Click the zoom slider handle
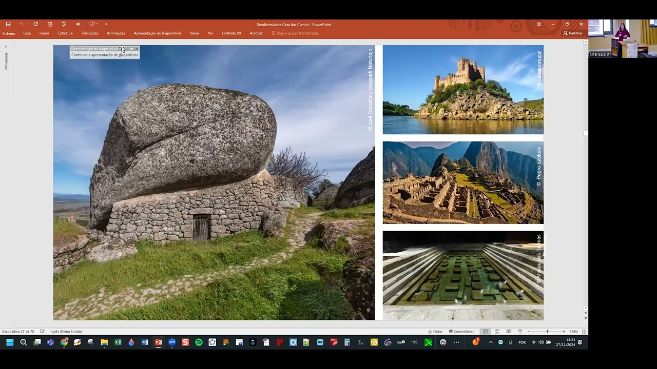Viewport: 657px width, 369px height. coord(547,332)
